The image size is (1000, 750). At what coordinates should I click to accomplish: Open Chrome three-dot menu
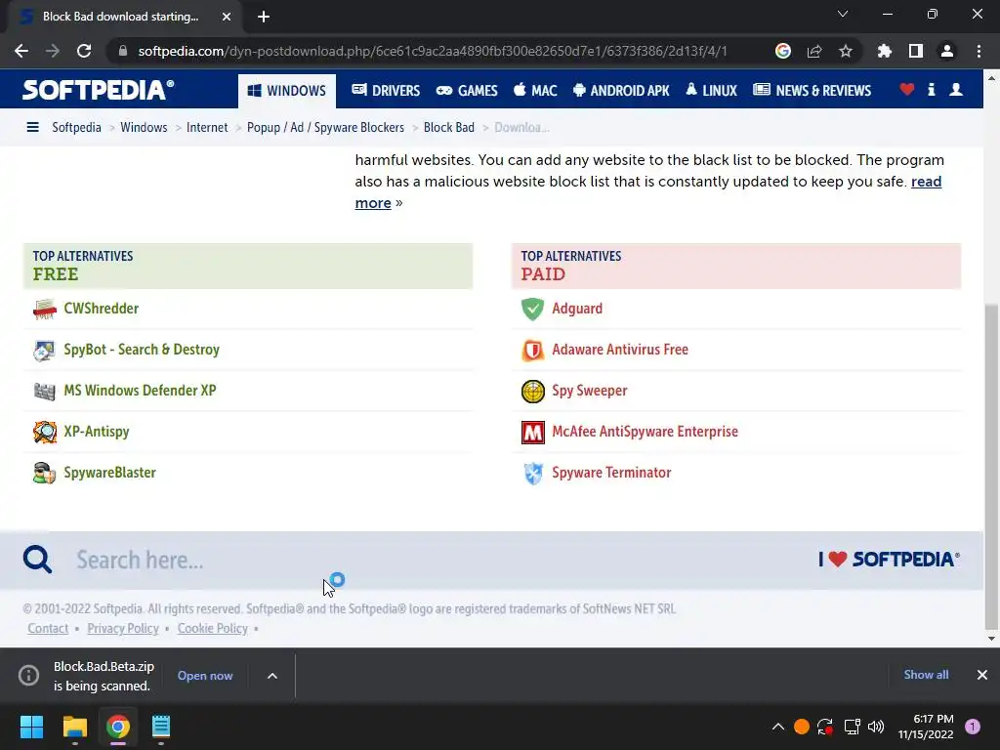tap(979, 51)
